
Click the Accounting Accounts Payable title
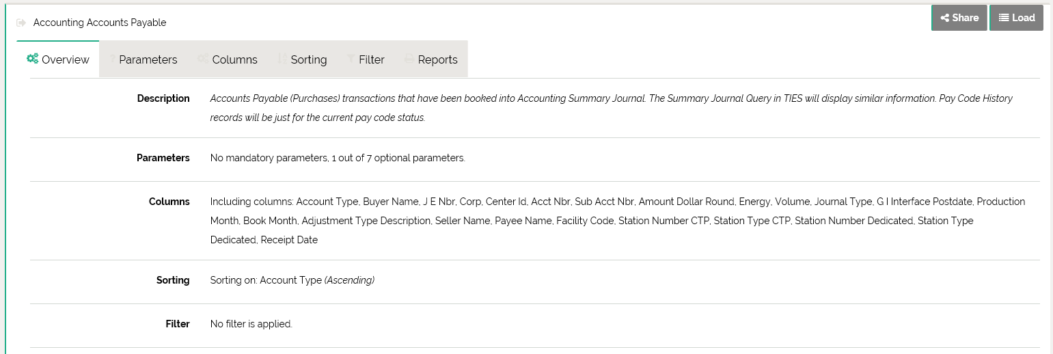(100, 23)
